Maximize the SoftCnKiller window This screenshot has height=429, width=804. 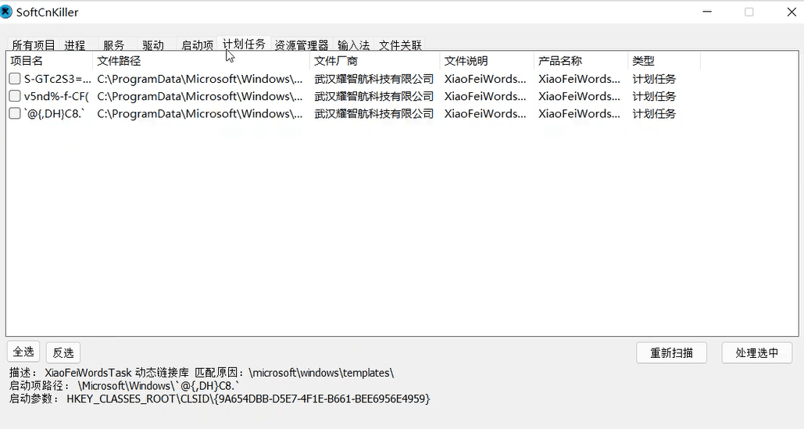(x=749, y=12)
